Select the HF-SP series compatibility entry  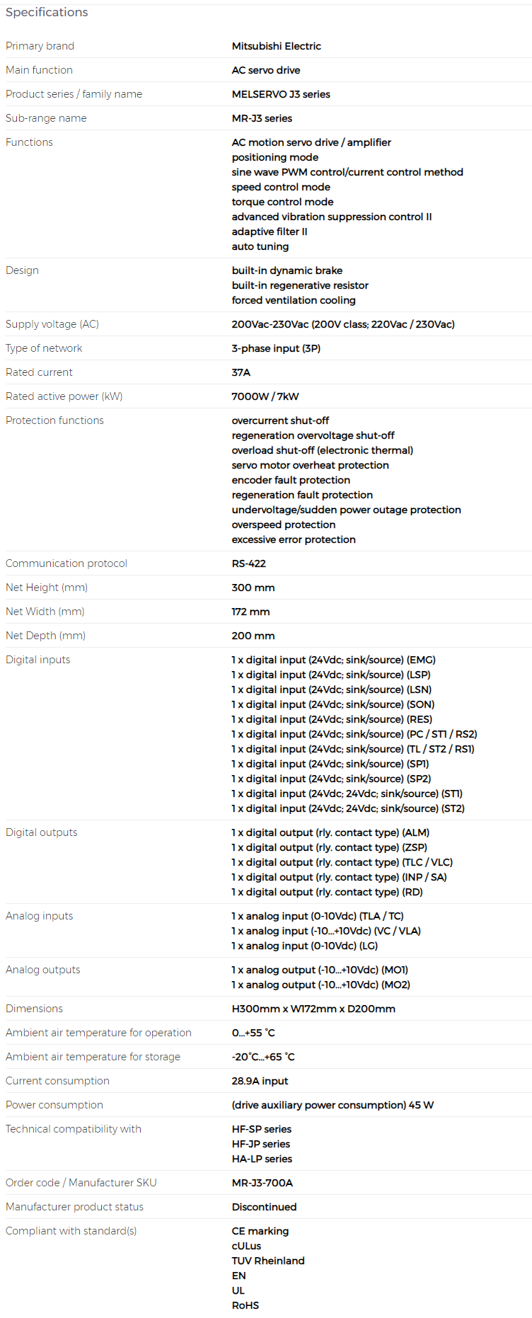click(261, 1129)
